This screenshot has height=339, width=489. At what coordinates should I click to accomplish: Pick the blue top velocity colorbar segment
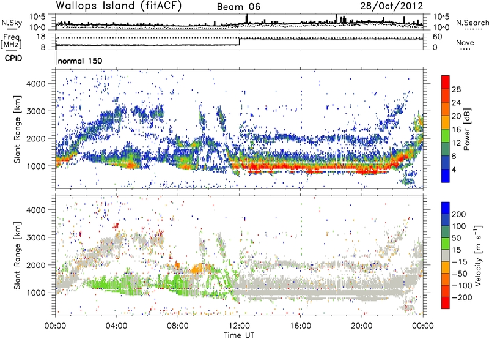(446, 208)
